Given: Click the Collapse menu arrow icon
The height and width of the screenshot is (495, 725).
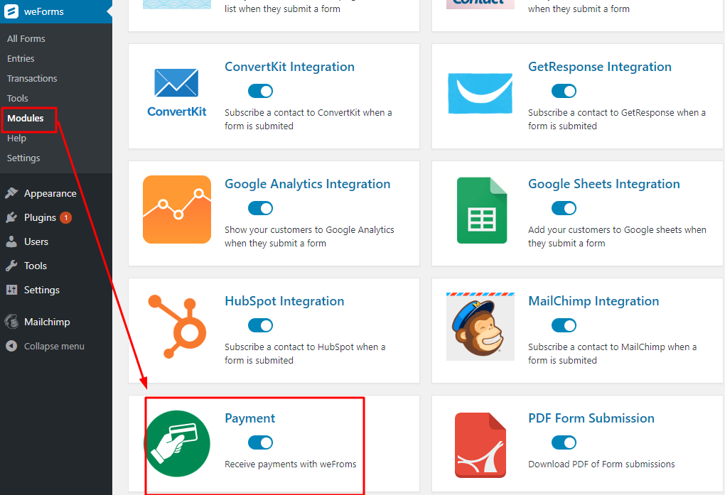Looking at the screenshot, I should click(11, 346).
